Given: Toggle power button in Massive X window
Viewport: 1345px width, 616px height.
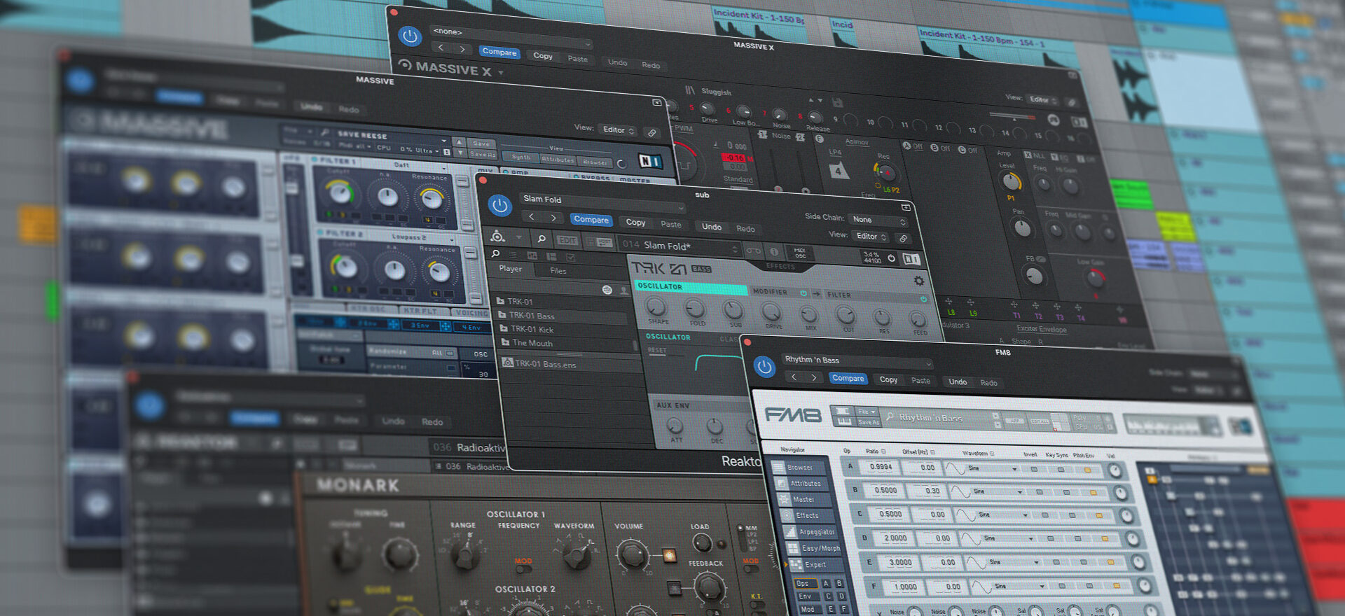Looking at the screenshot, I should click(x=410, y=36).
